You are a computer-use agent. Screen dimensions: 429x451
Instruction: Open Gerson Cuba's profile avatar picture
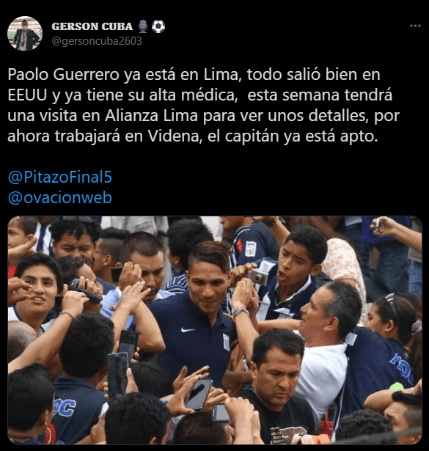tap(25, 33)
